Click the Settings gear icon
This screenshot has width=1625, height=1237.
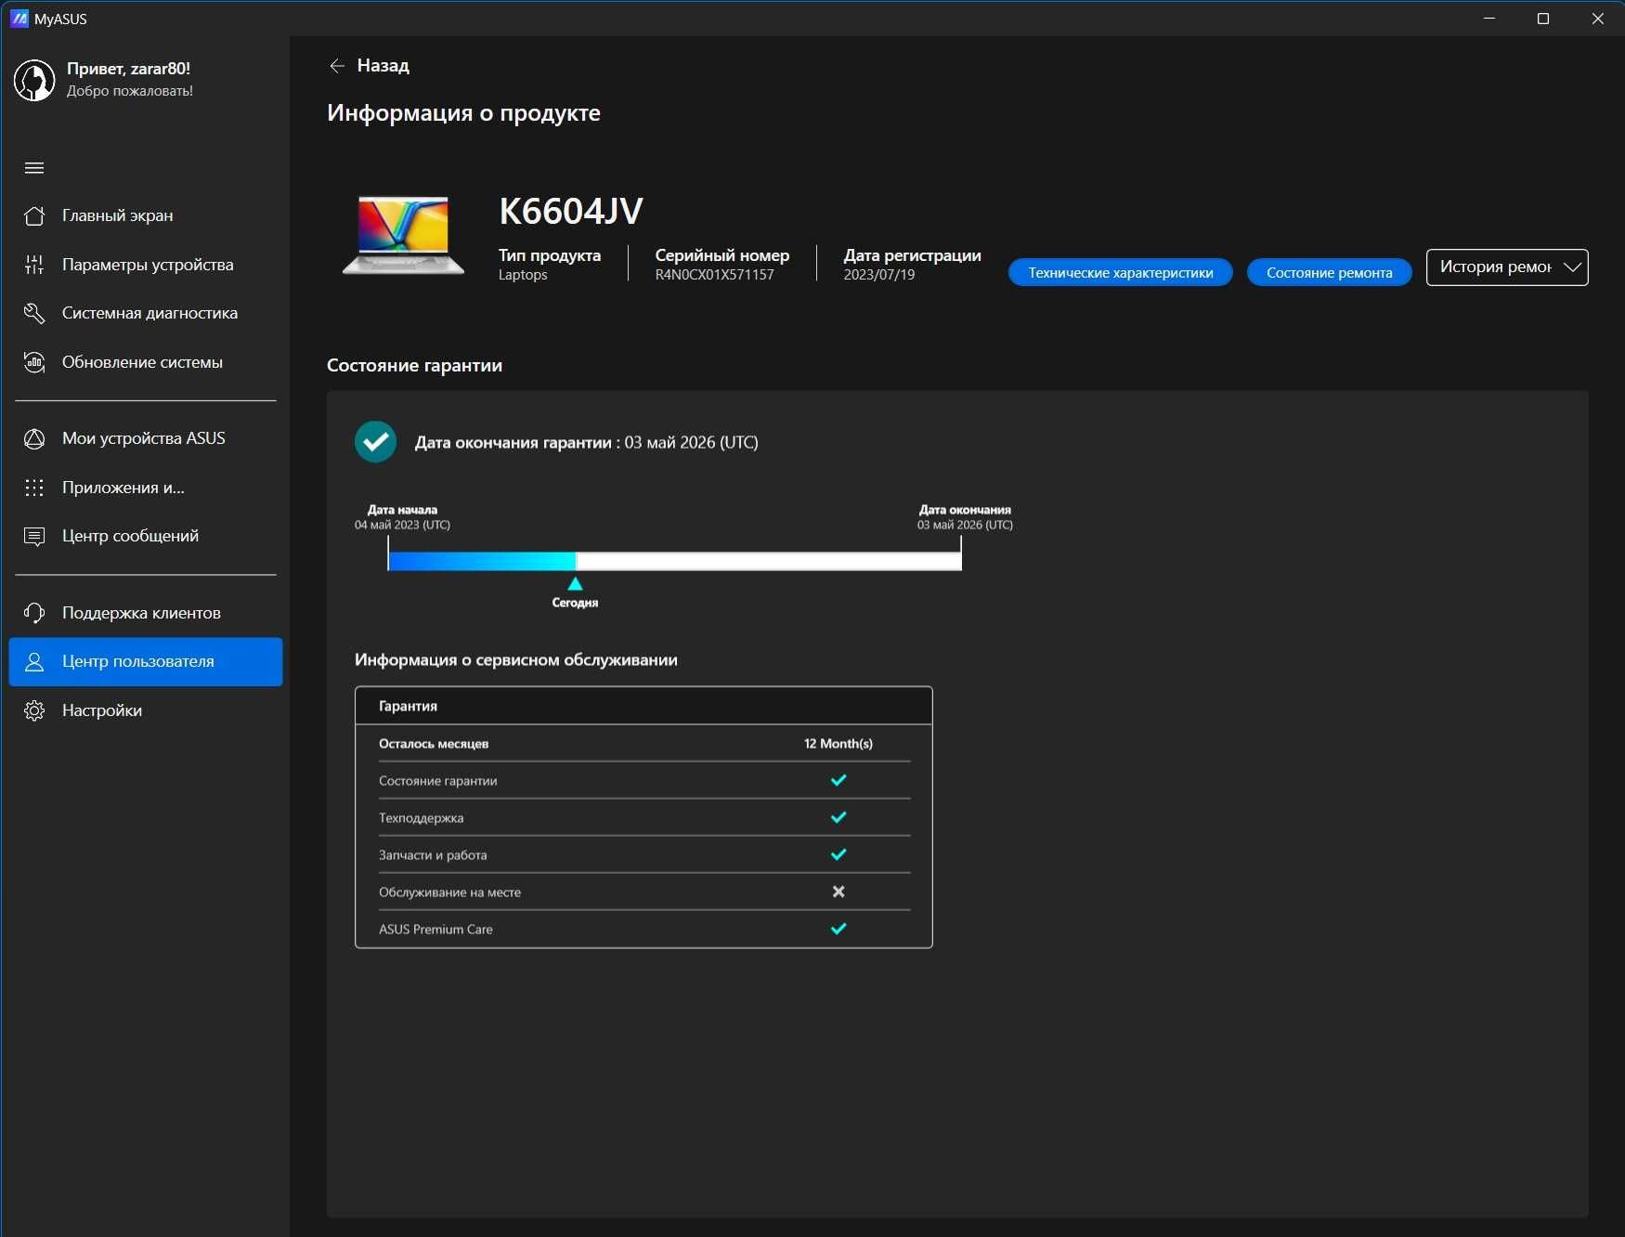34,710
